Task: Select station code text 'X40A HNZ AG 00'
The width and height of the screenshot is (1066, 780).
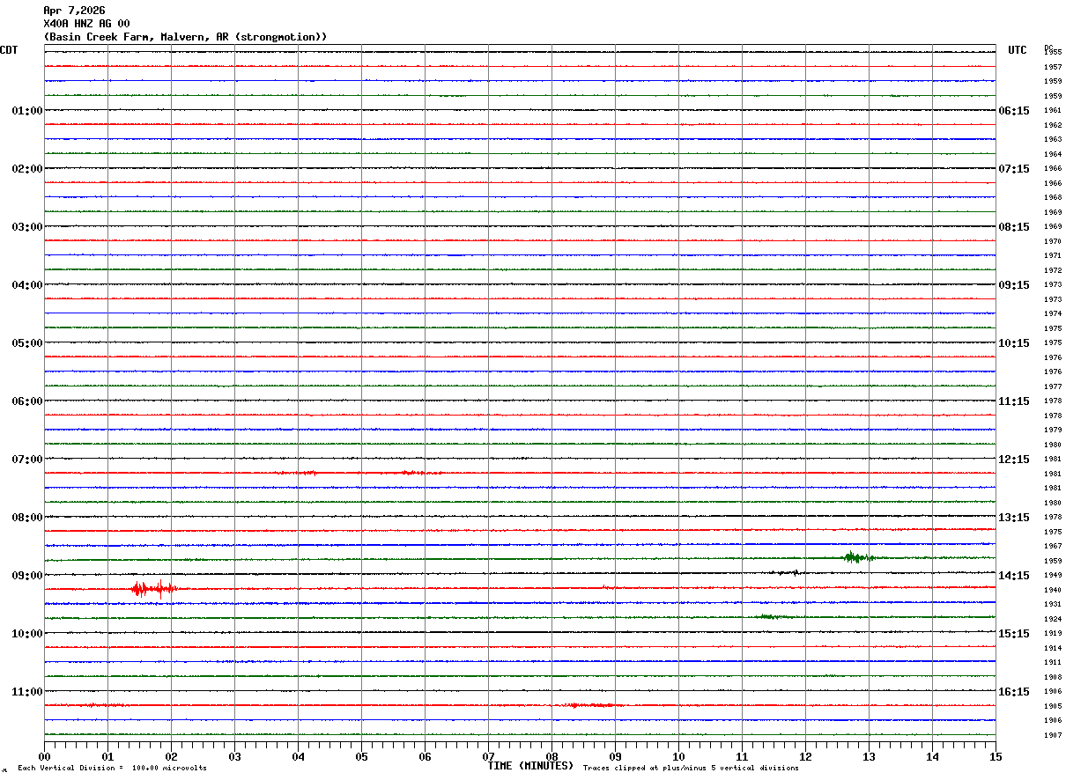Action: 86,24
